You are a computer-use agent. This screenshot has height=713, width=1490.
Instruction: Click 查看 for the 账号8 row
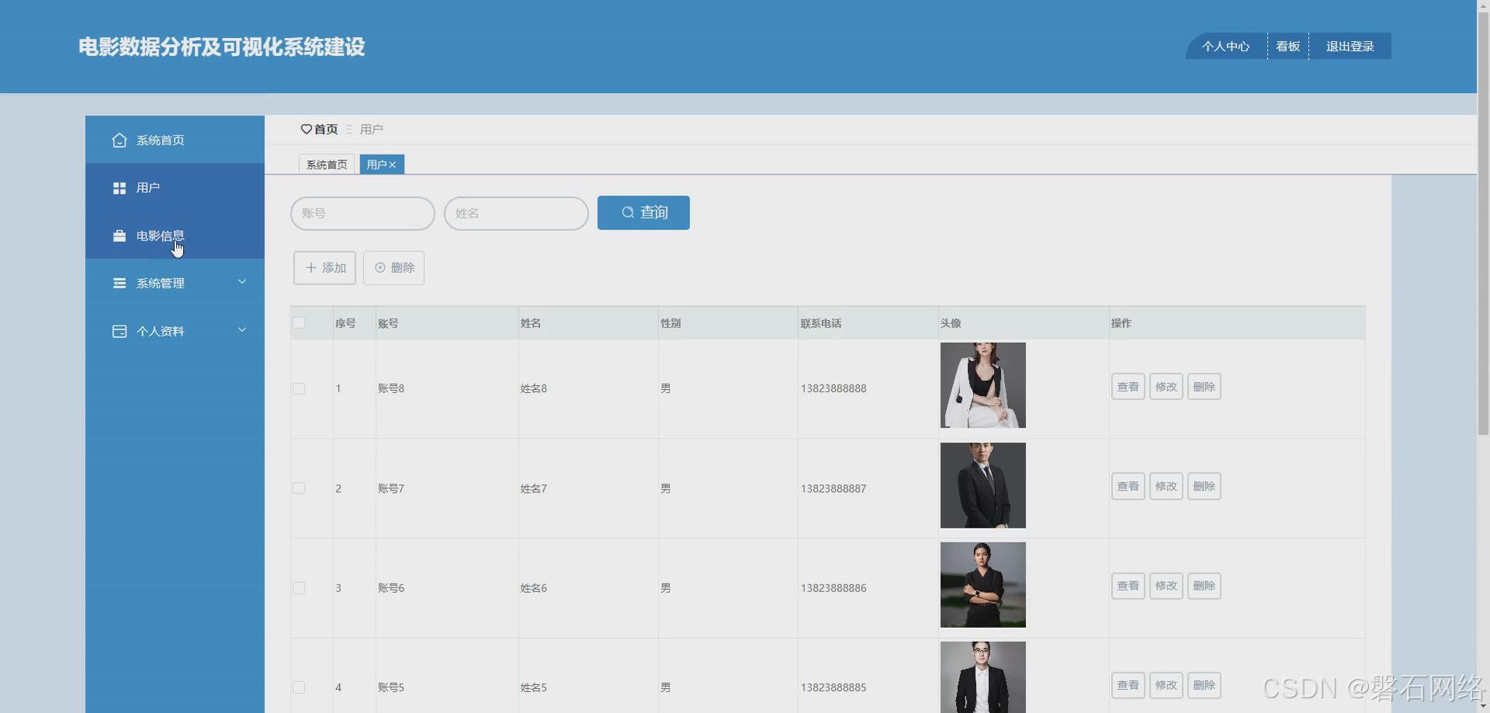1128,387
